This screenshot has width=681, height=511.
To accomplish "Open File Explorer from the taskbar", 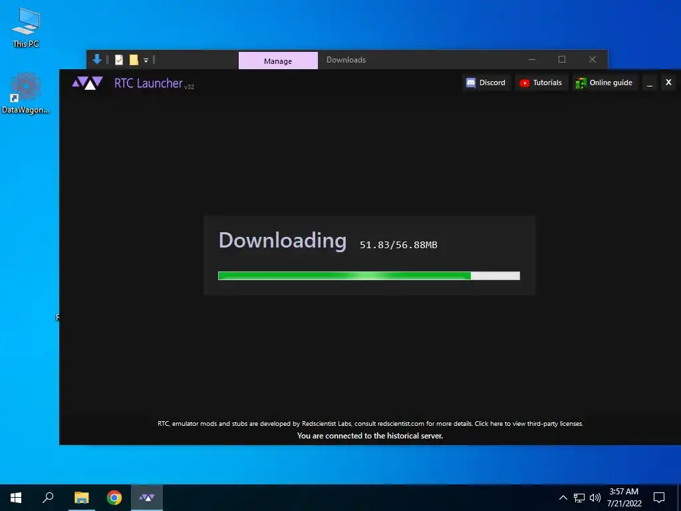I will pyautogui.click(x=81, y=498).
